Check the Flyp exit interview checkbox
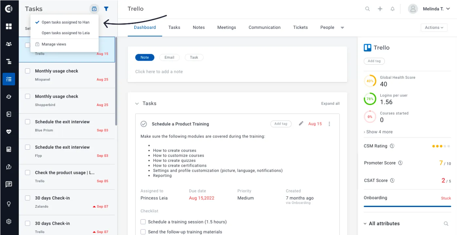This screenshot has width=457, height=235. coord(28,147)
